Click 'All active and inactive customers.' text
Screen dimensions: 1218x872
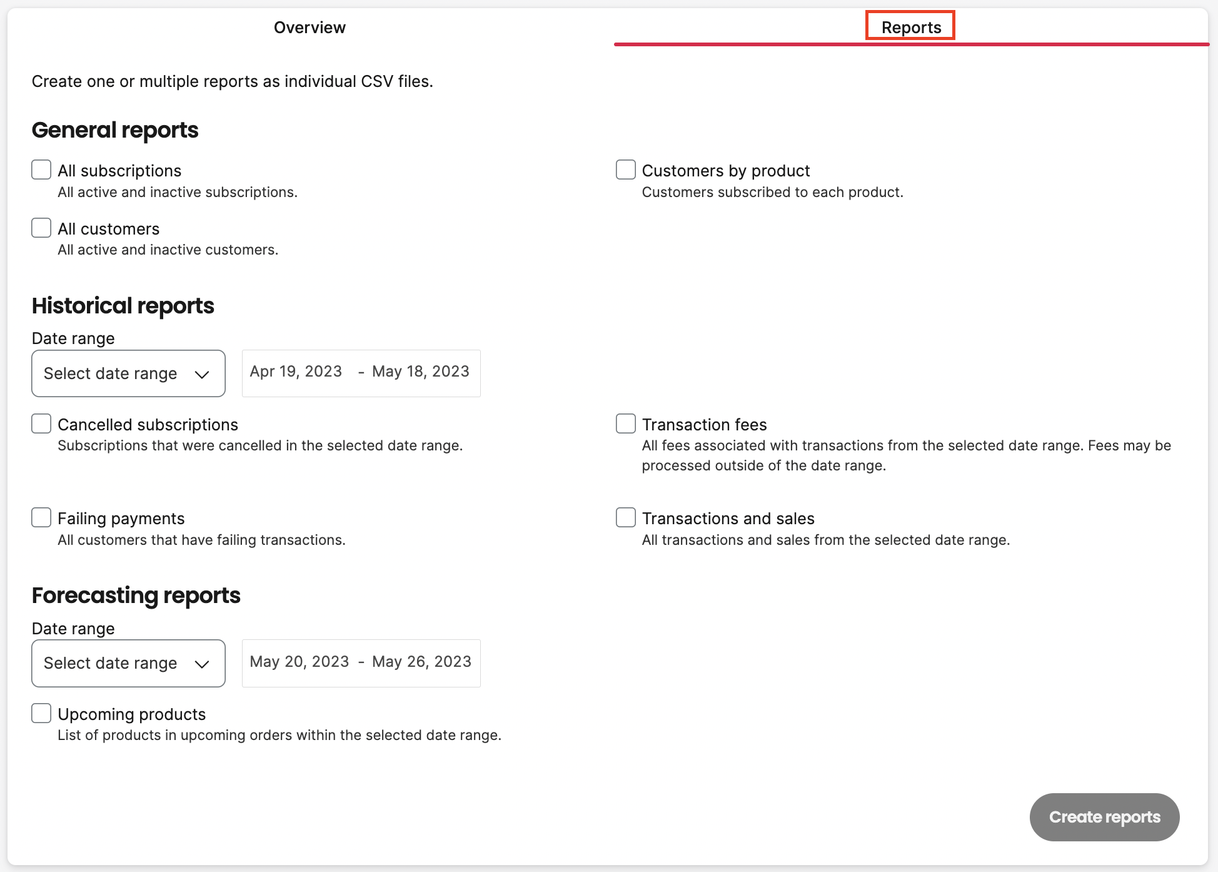(x=168, y=250)
